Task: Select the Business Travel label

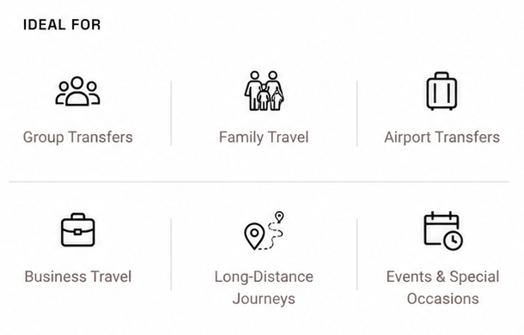Action: (78, 277)
